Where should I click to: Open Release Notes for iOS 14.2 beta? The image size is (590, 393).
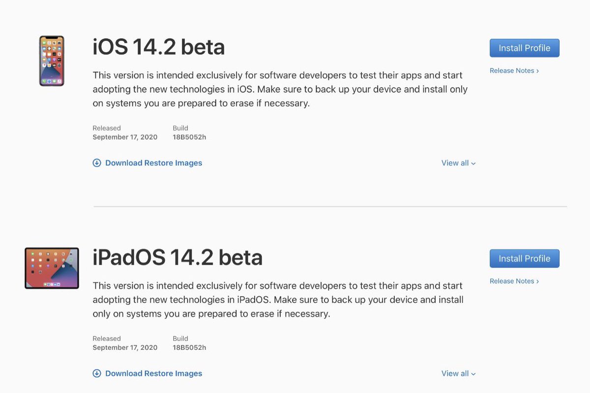(x=514, y=70)
